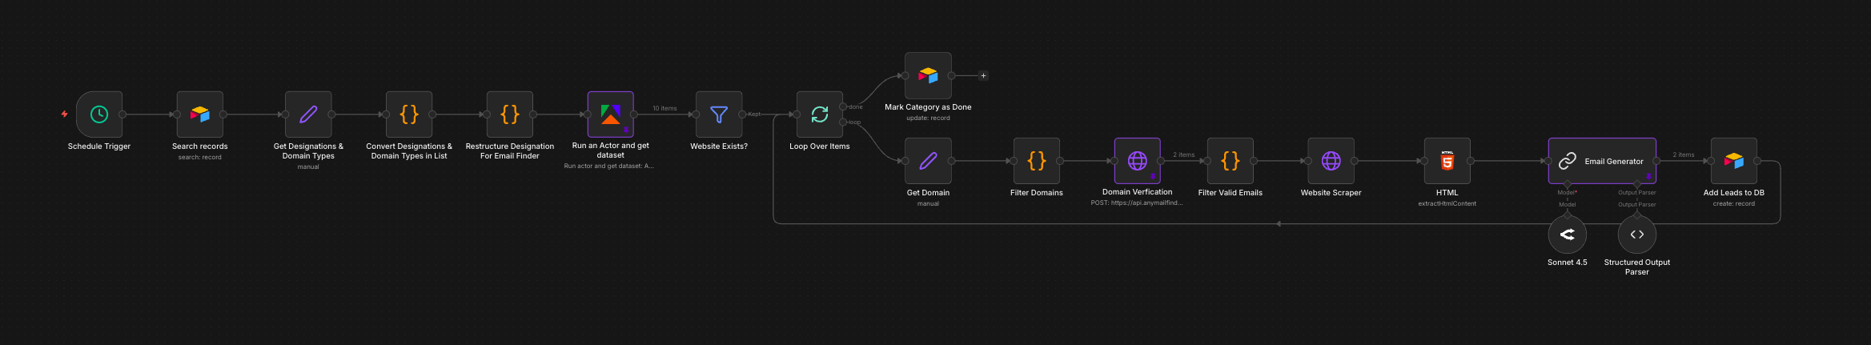Screen dimensions: 1871x345
Task: Open the Run an Actor Apify node
Action: [610, 114]
